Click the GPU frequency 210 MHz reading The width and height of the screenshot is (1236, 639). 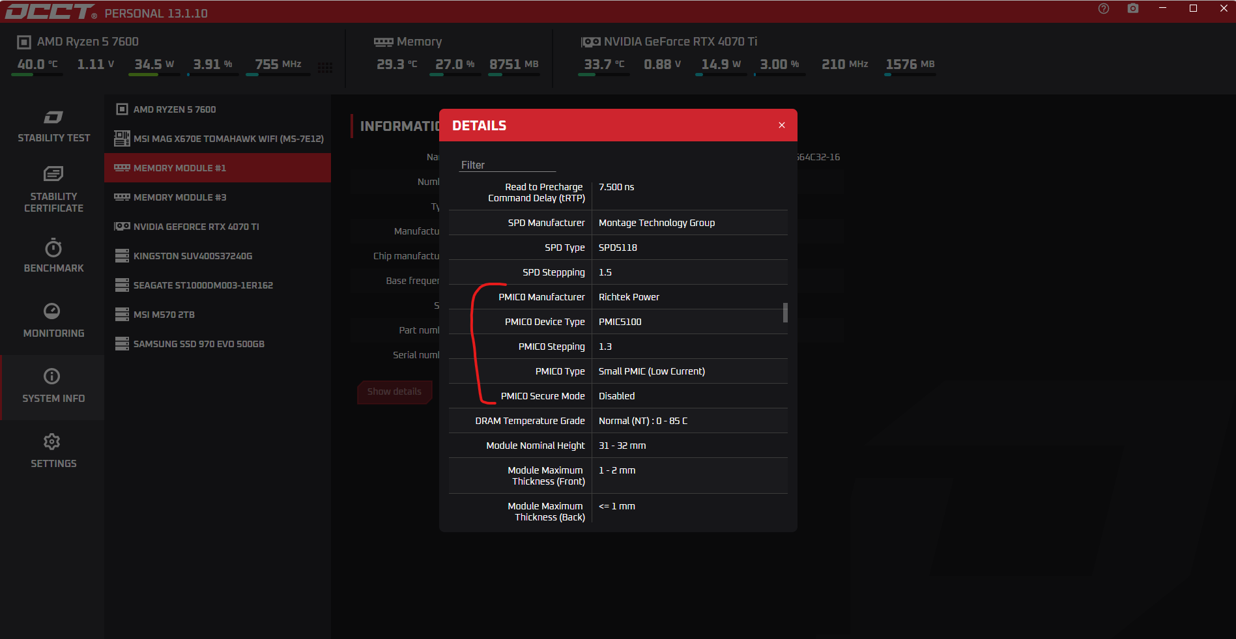pyautogui.click(x=845, y=64)
